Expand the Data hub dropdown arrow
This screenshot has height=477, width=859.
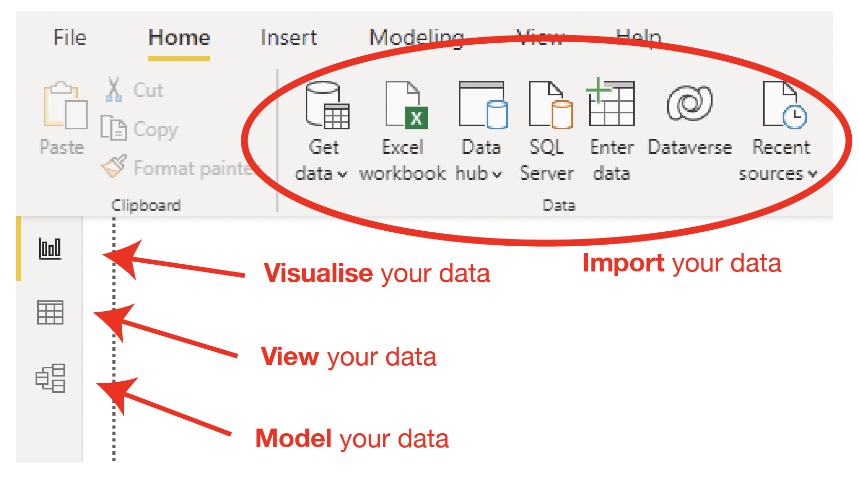[x=497, y=175]
